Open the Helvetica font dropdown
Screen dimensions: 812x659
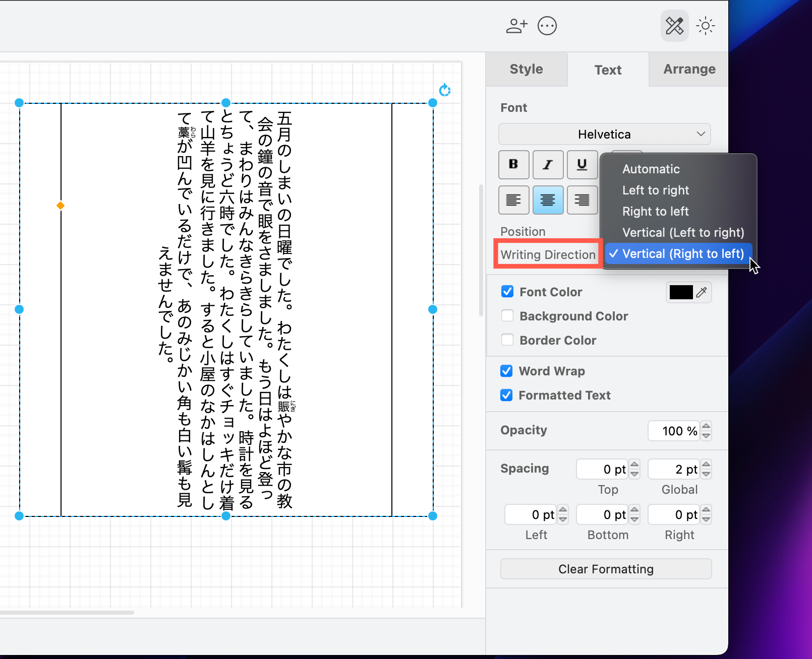[604, 134]
